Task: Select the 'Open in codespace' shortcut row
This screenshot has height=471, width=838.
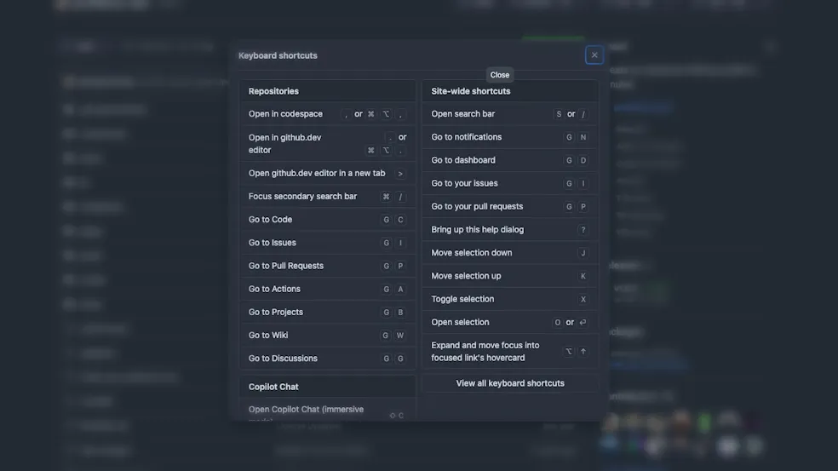Action: [328, 114]
